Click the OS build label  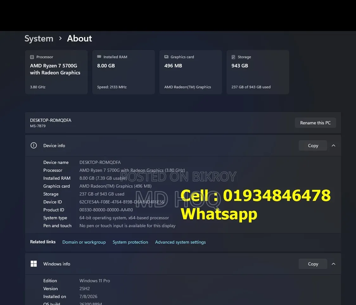(x=52, y=303)
